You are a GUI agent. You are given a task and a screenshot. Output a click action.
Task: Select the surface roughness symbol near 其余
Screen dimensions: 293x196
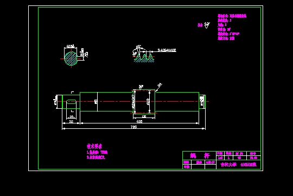tap(207, 25)
